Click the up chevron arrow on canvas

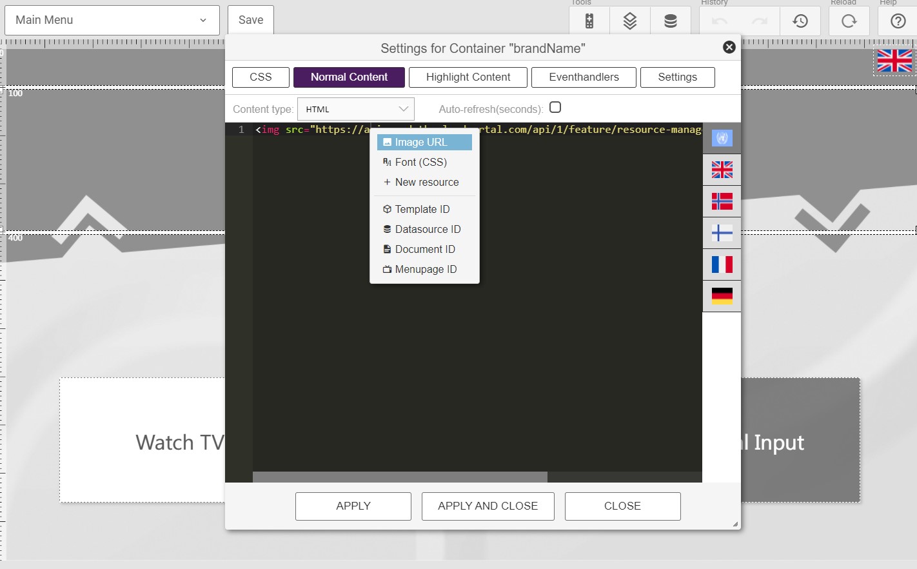coord(89,219)
